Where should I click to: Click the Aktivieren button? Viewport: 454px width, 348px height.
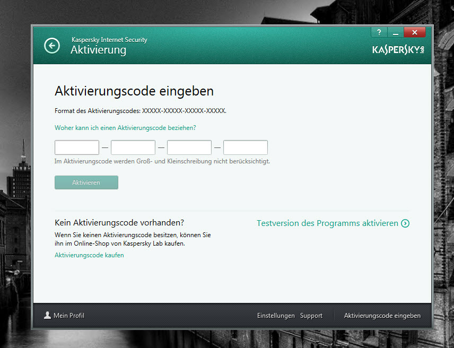point(86,182)
